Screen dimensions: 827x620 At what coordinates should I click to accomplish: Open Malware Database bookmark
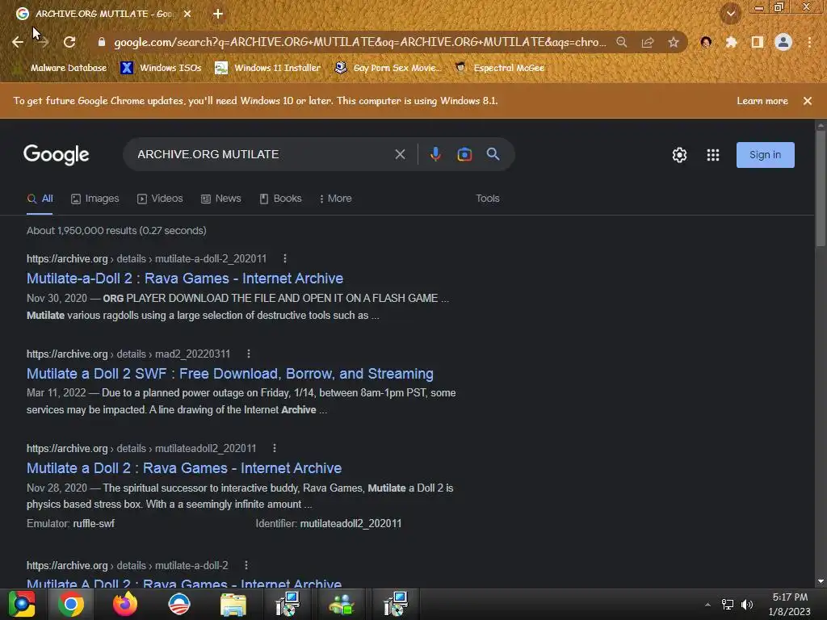[61, 68]
